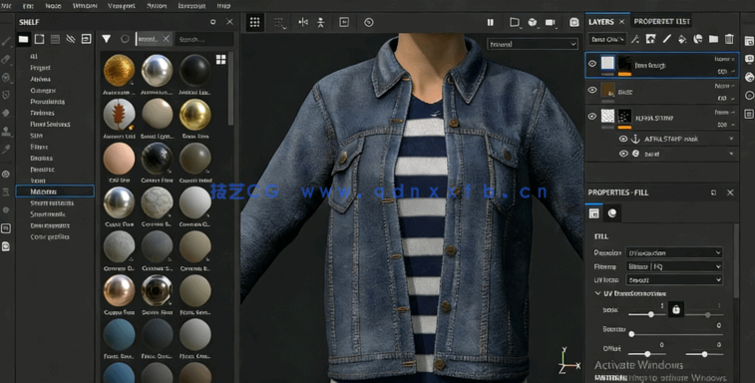The image size is (755, 383).
Task: Open the Filtering dropdown in Fill properties
Action: [x=674, y=266]
